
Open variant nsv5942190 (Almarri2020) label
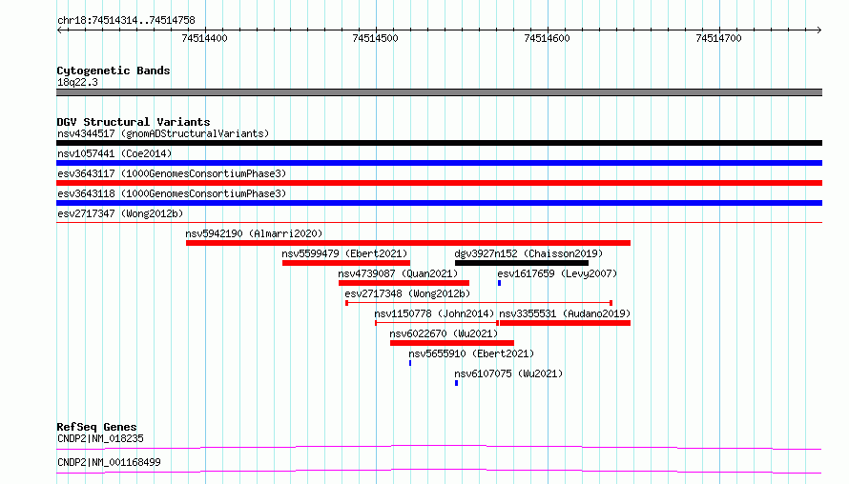(254, 233)
